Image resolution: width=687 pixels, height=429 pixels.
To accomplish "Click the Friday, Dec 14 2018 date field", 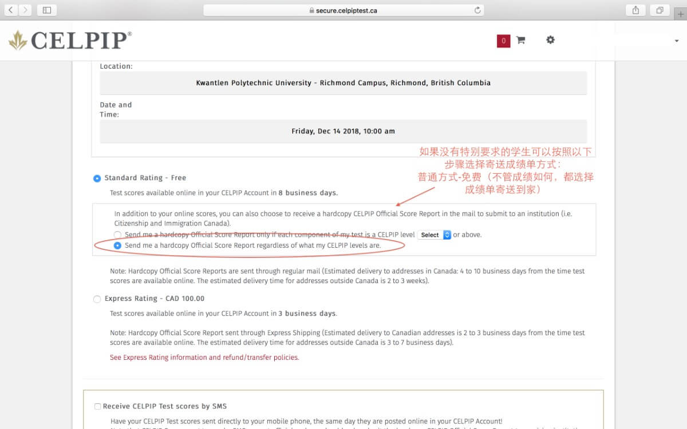I will [343, 131].
